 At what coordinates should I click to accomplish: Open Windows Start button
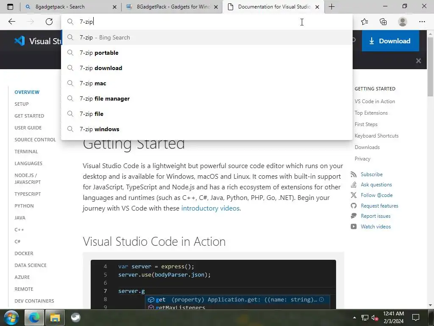click(x=11, y=318)
